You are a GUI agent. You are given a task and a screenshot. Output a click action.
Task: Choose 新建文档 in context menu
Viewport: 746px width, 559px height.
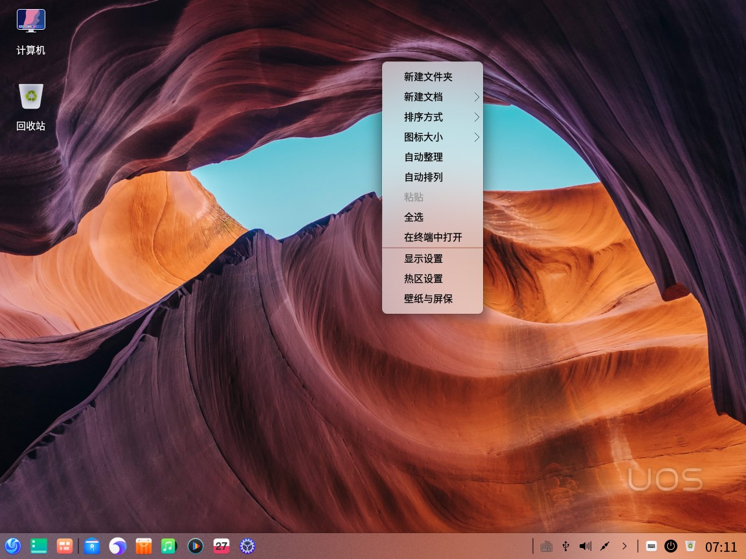pyautogui.click(x=433, y=97)
